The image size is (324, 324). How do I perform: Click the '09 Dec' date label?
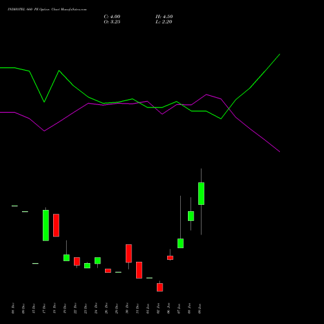[x=23, y=308]
